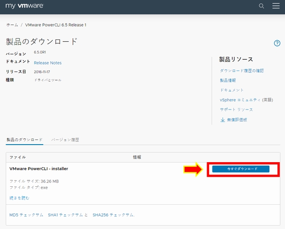Click the 情報 column header
The image size is (285, 229).
(137, 157)
